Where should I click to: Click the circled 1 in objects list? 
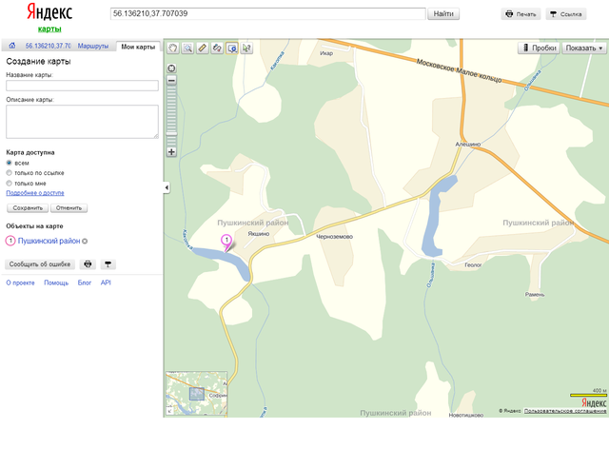point(10,241)
